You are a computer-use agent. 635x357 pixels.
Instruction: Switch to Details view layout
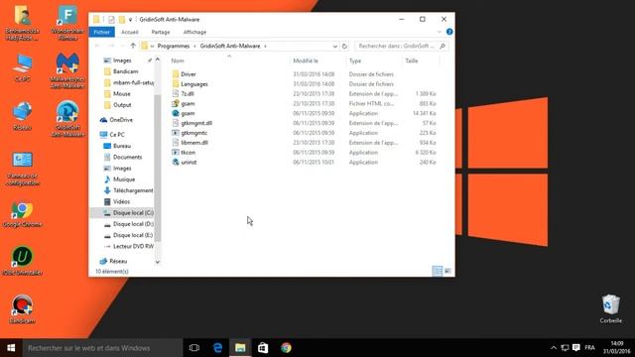point(437,271)
